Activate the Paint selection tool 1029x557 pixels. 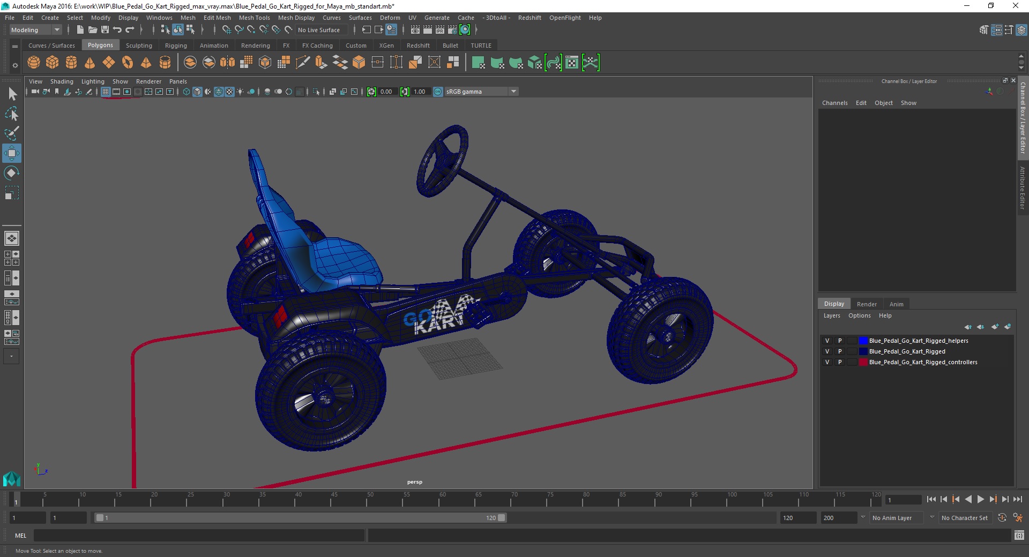coord(12,133)
